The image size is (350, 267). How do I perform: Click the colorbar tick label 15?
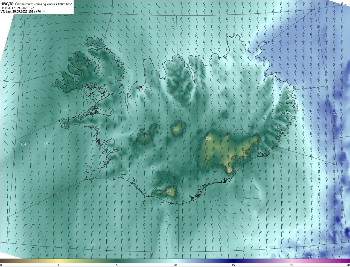point(233,265)
